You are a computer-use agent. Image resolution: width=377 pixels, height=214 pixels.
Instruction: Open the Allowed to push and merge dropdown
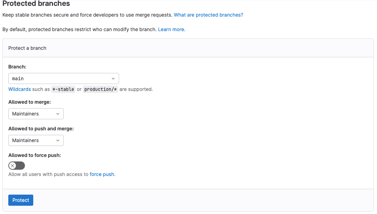(36, 140)
